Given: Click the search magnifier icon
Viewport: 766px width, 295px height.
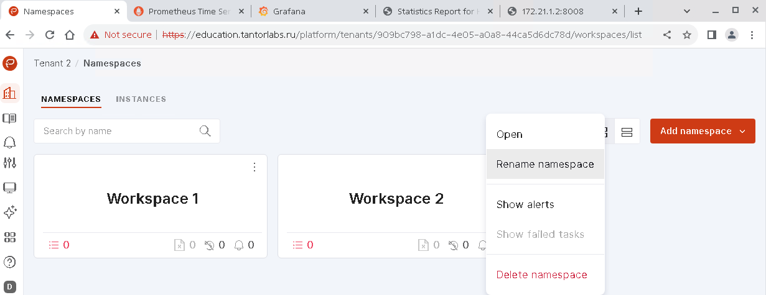Looking at the screenshot, I should point(205,131).
